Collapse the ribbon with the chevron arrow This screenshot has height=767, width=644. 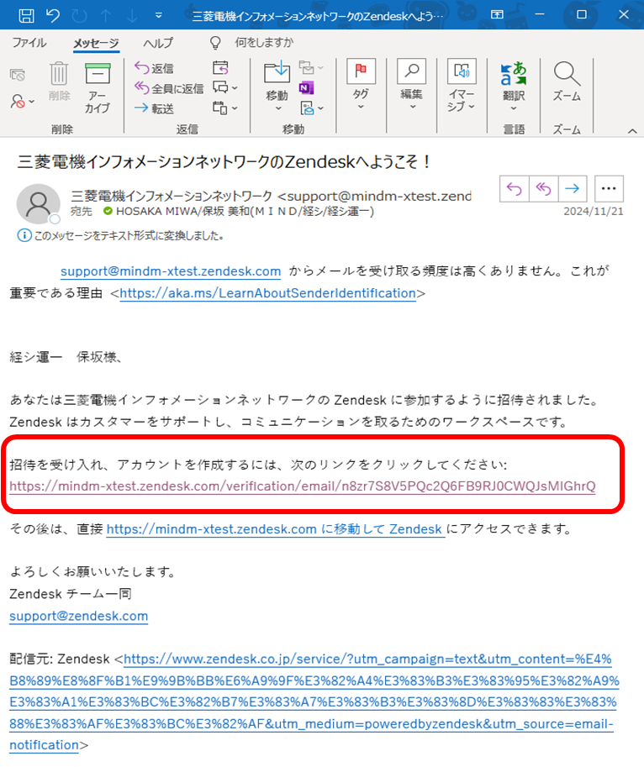pos(631,131)
